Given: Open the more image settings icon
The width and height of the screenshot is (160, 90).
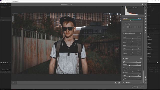Looking at the screenshot, I should coord(145,33).
